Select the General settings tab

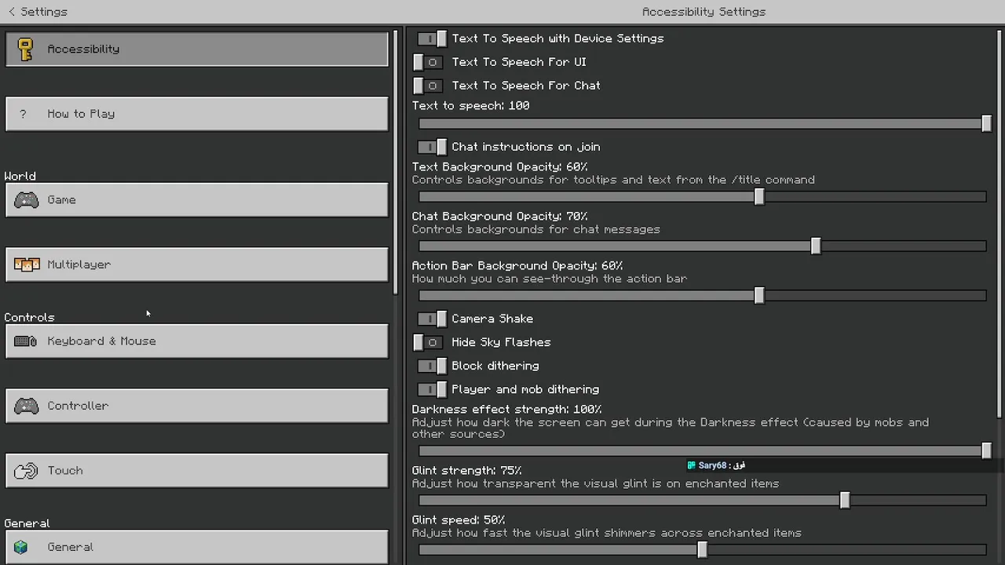click(196, 547)
